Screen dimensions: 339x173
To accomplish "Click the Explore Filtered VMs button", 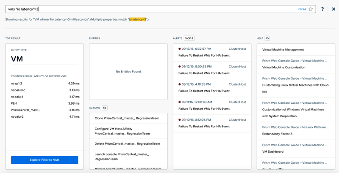I will coord(44,160).
